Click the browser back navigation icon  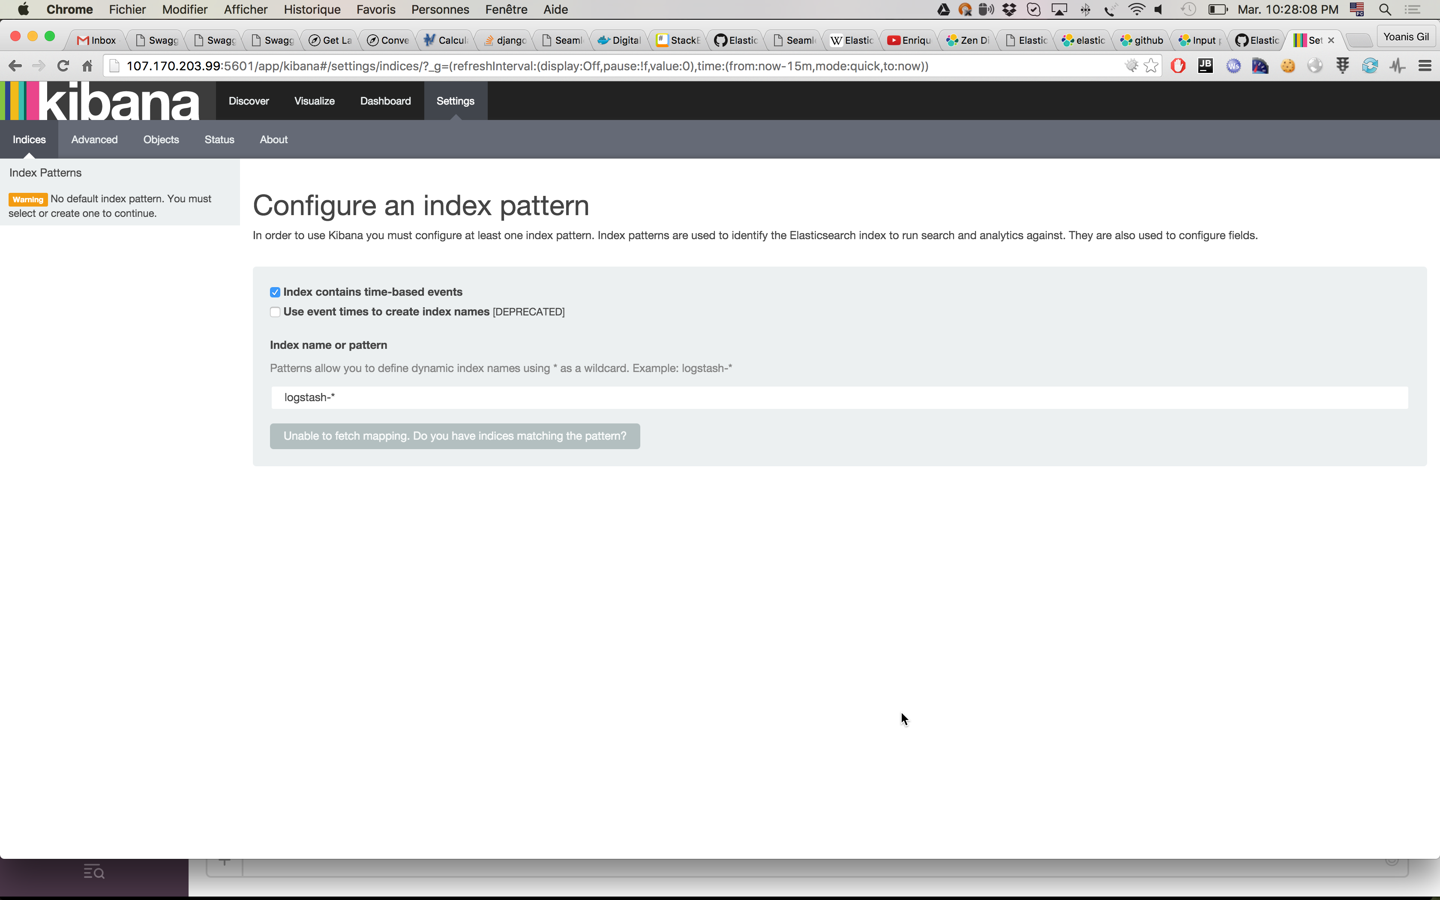15,65
